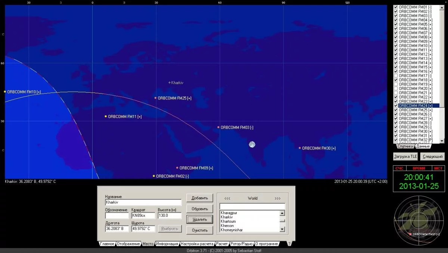
Task: Click the ORBCOMM FM25 satellite marker on map
Action: [x=156, y=98]
